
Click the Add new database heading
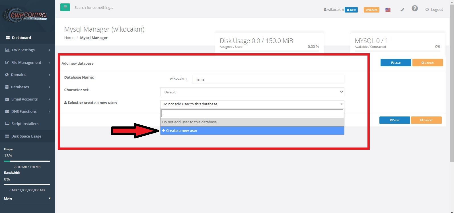click(77, 63)
